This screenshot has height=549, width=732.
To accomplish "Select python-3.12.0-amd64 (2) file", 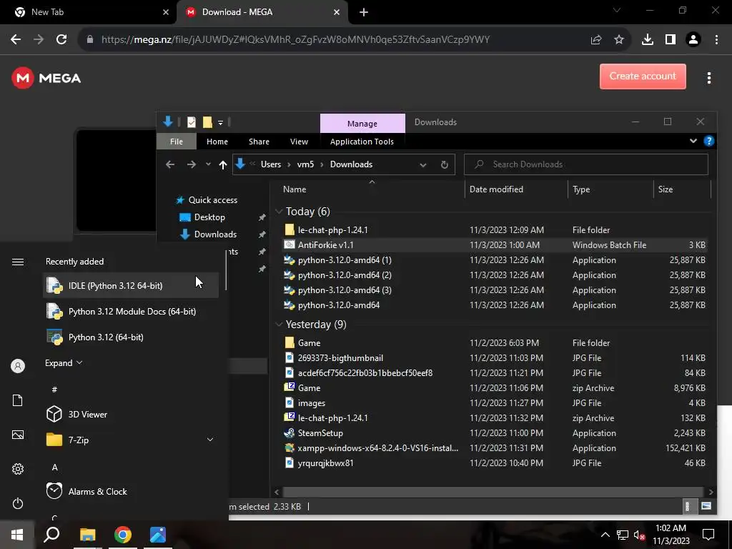I will pyautogui.click(x=495, y=275).
